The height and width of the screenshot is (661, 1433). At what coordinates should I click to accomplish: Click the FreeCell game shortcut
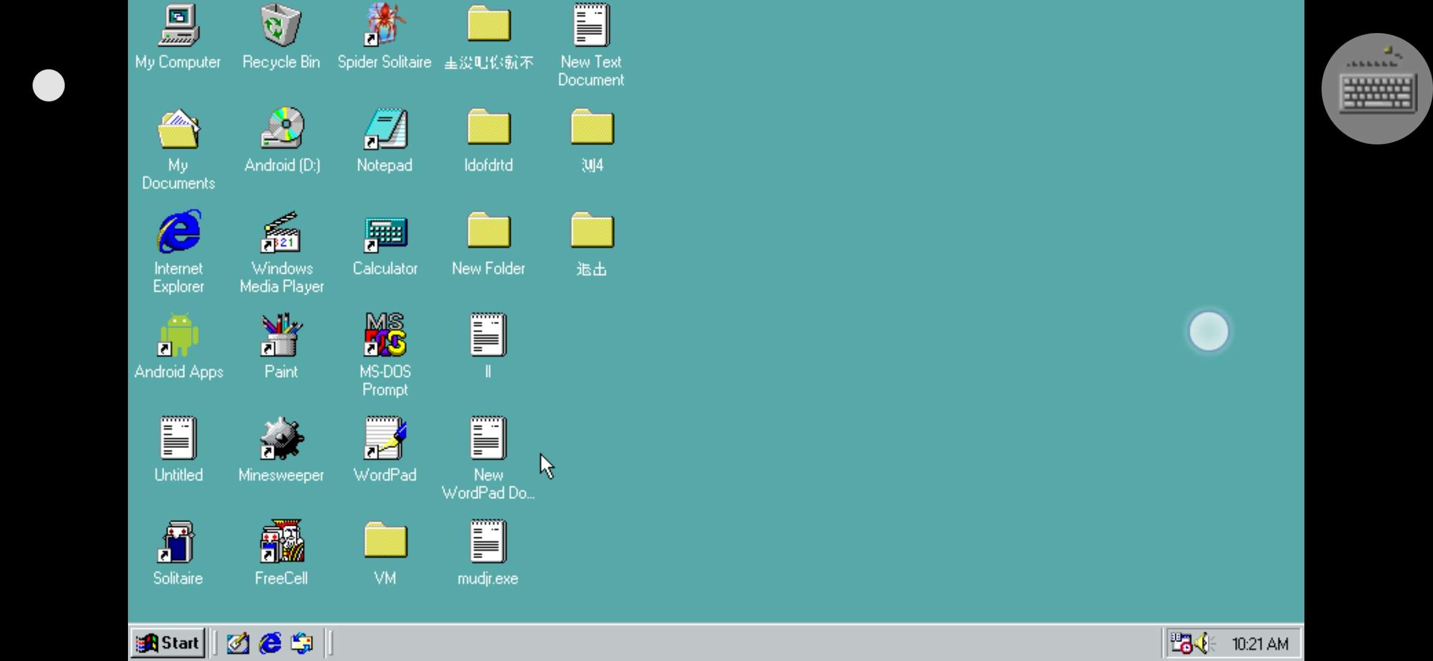[281, 542]
